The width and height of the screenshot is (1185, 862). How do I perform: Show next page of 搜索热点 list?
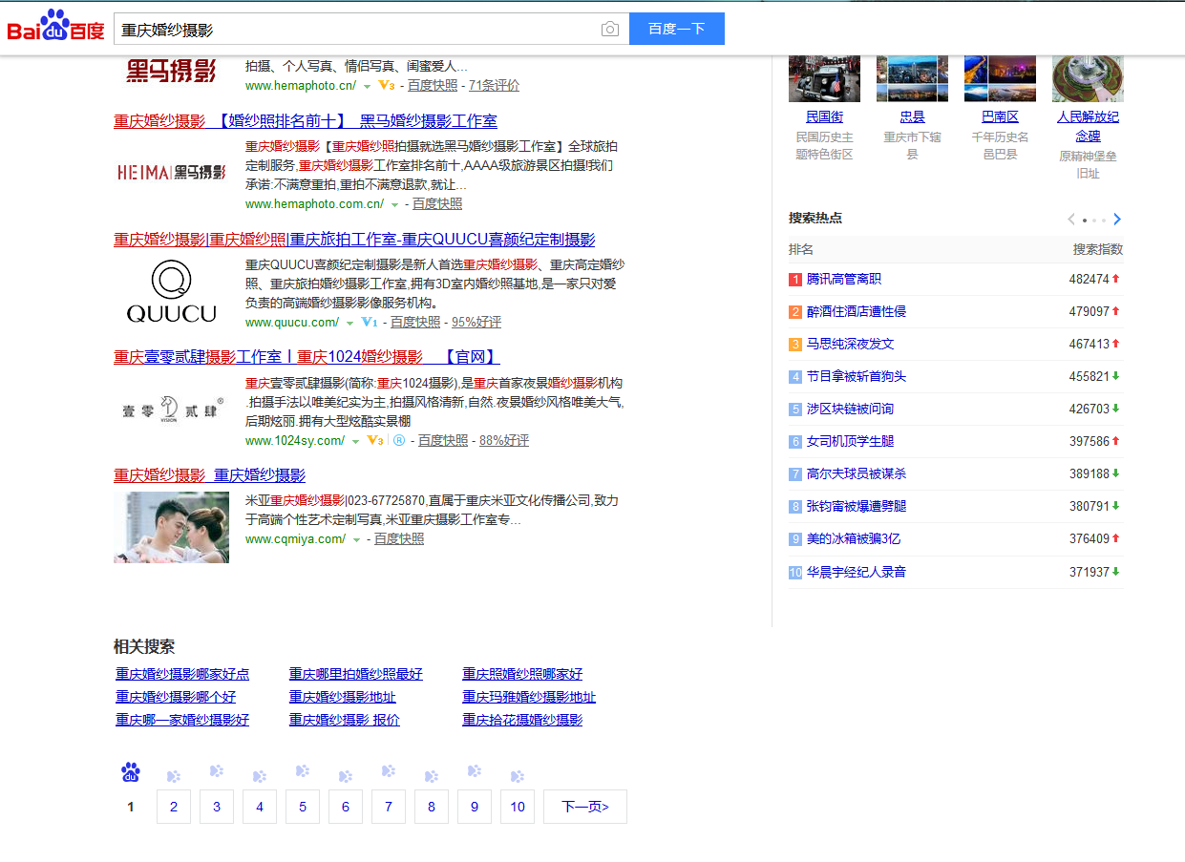point(1117,219)
